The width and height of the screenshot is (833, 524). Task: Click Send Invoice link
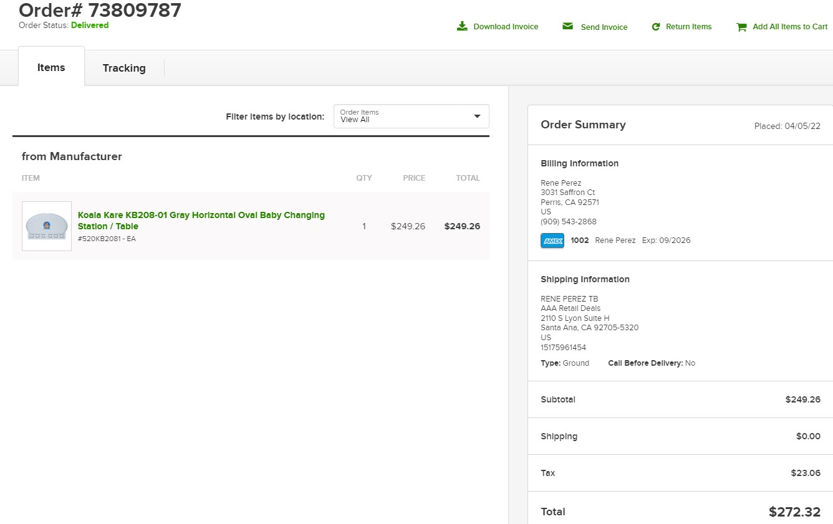604,27
